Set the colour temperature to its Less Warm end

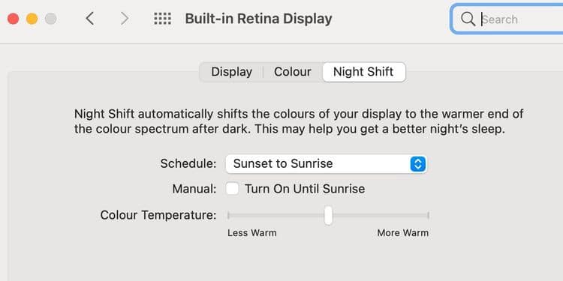pos(228,215)
